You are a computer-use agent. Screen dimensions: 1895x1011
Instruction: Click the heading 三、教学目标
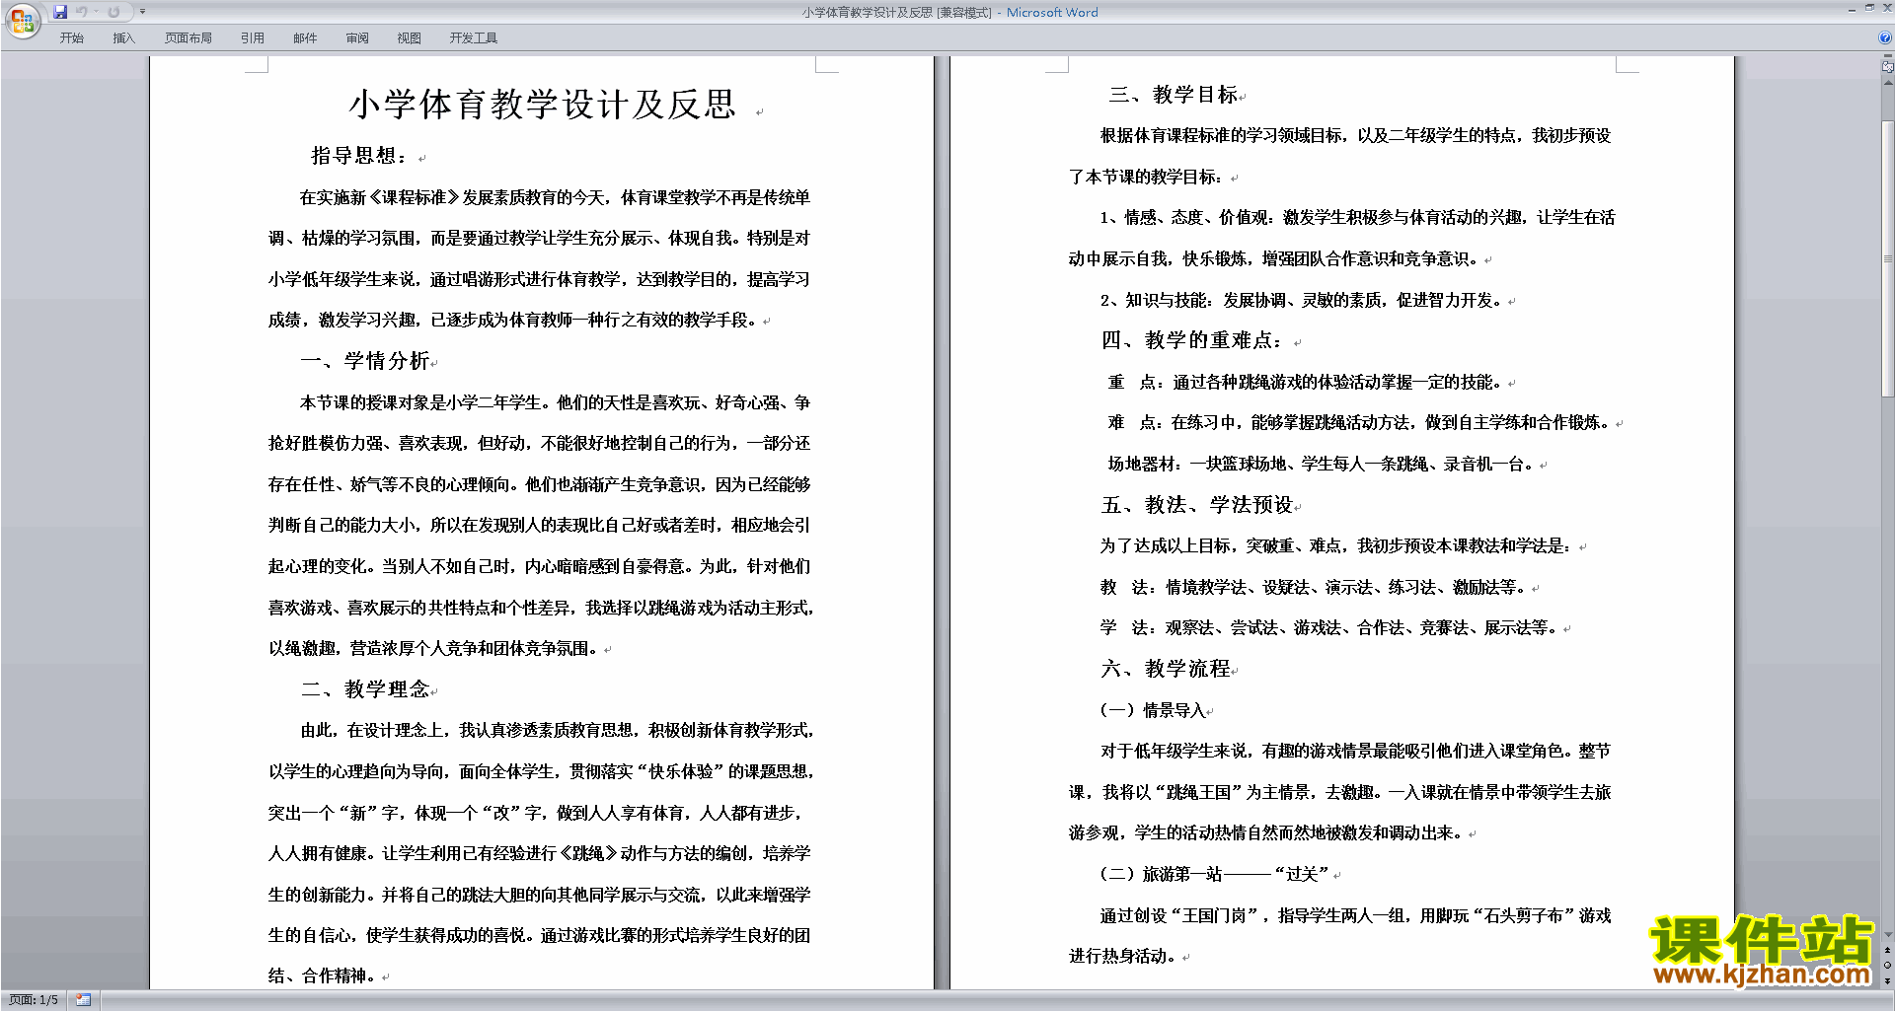[1174, 95]
